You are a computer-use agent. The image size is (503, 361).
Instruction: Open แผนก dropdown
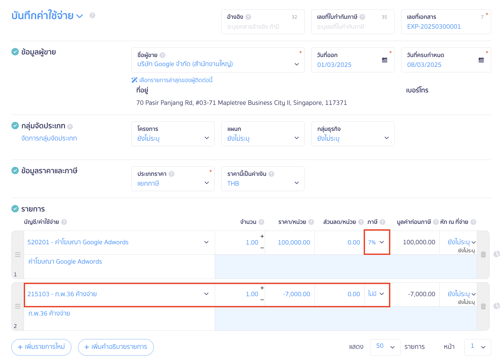coord(263,134)
